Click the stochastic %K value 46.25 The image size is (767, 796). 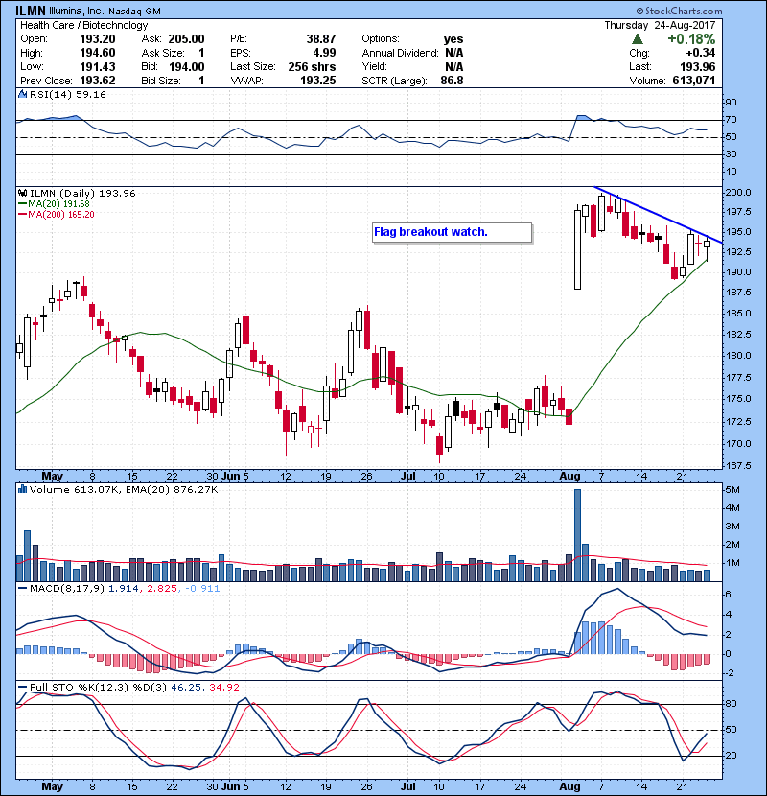point(186,687)
